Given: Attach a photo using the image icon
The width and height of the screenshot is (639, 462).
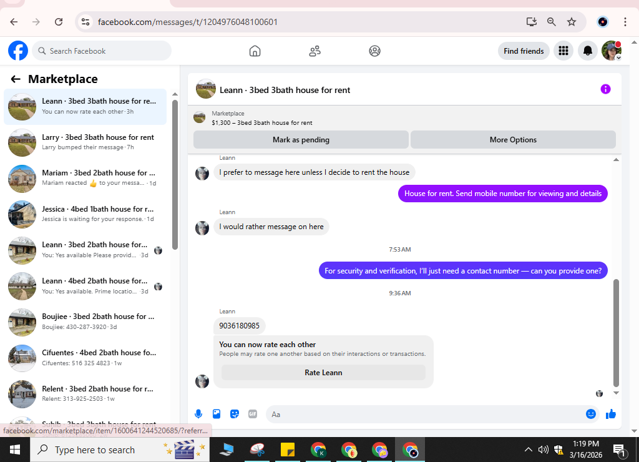Looking at the screenshot, I should [x=217, y=415].
